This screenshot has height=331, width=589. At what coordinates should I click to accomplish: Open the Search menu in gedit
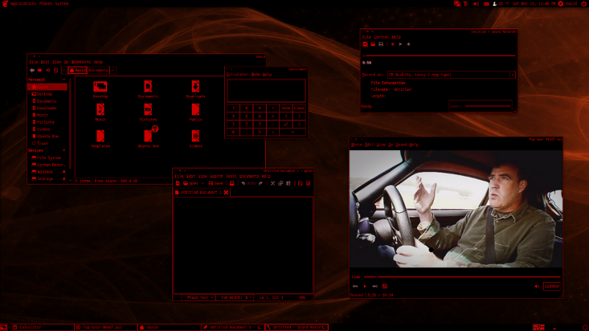point(216,176)
